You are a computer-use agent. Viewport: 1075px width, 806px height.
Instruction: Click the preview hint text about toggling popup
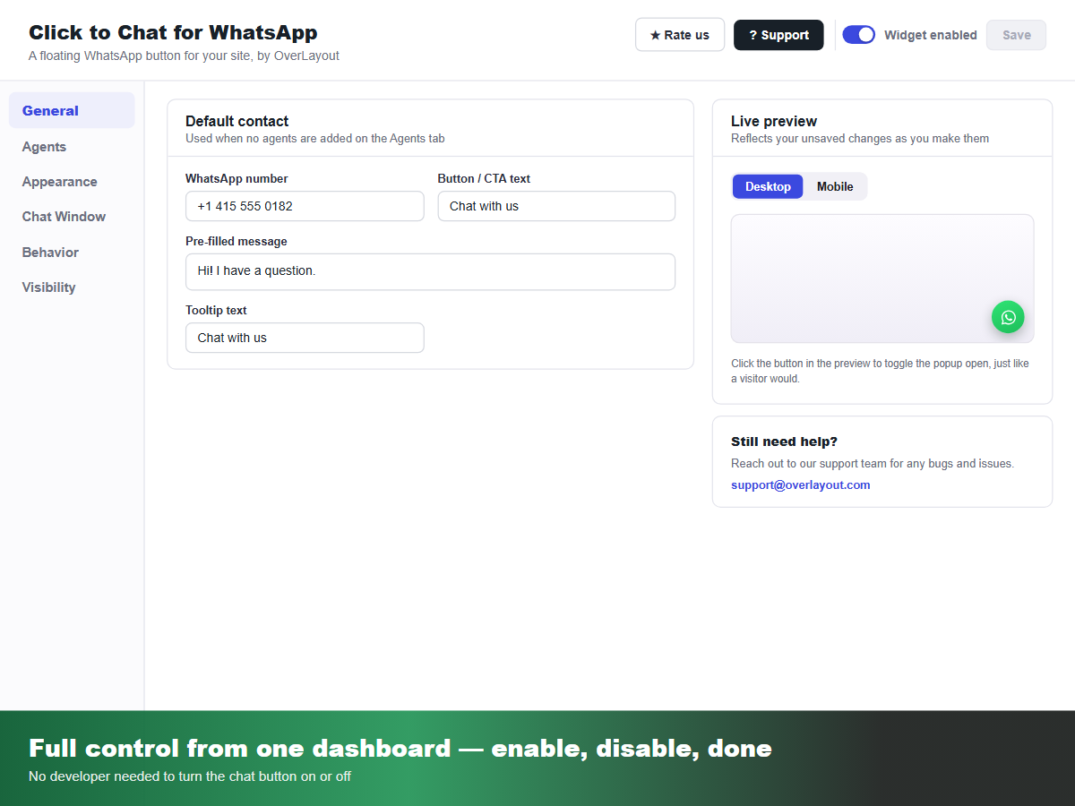point(880,371)
